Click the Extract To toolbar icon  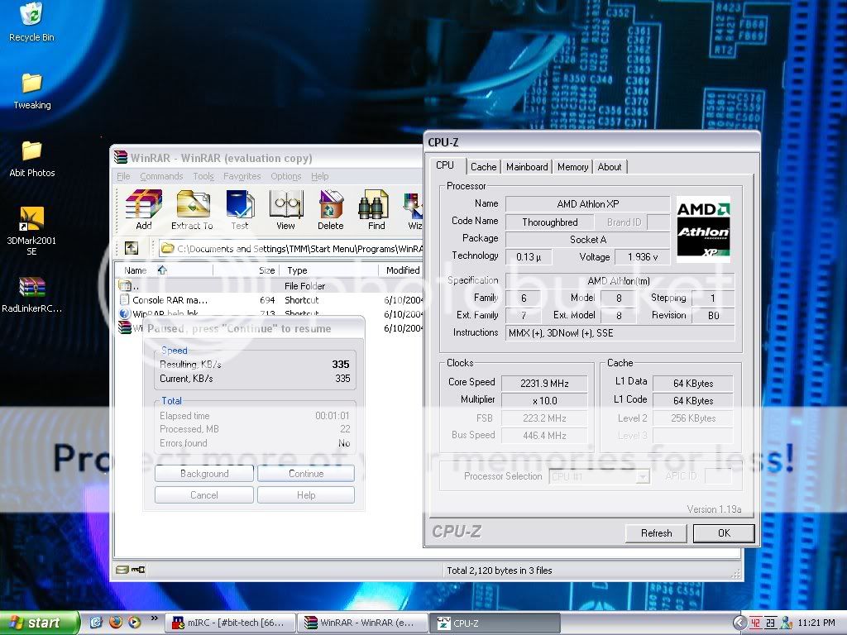coord(192,207)
